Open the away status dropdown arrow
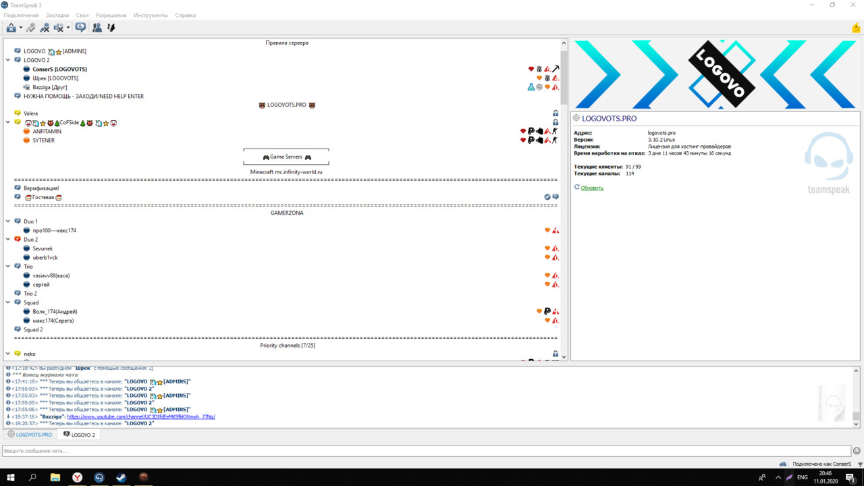Screen dimensions: 864x486 tap(21, 28)
